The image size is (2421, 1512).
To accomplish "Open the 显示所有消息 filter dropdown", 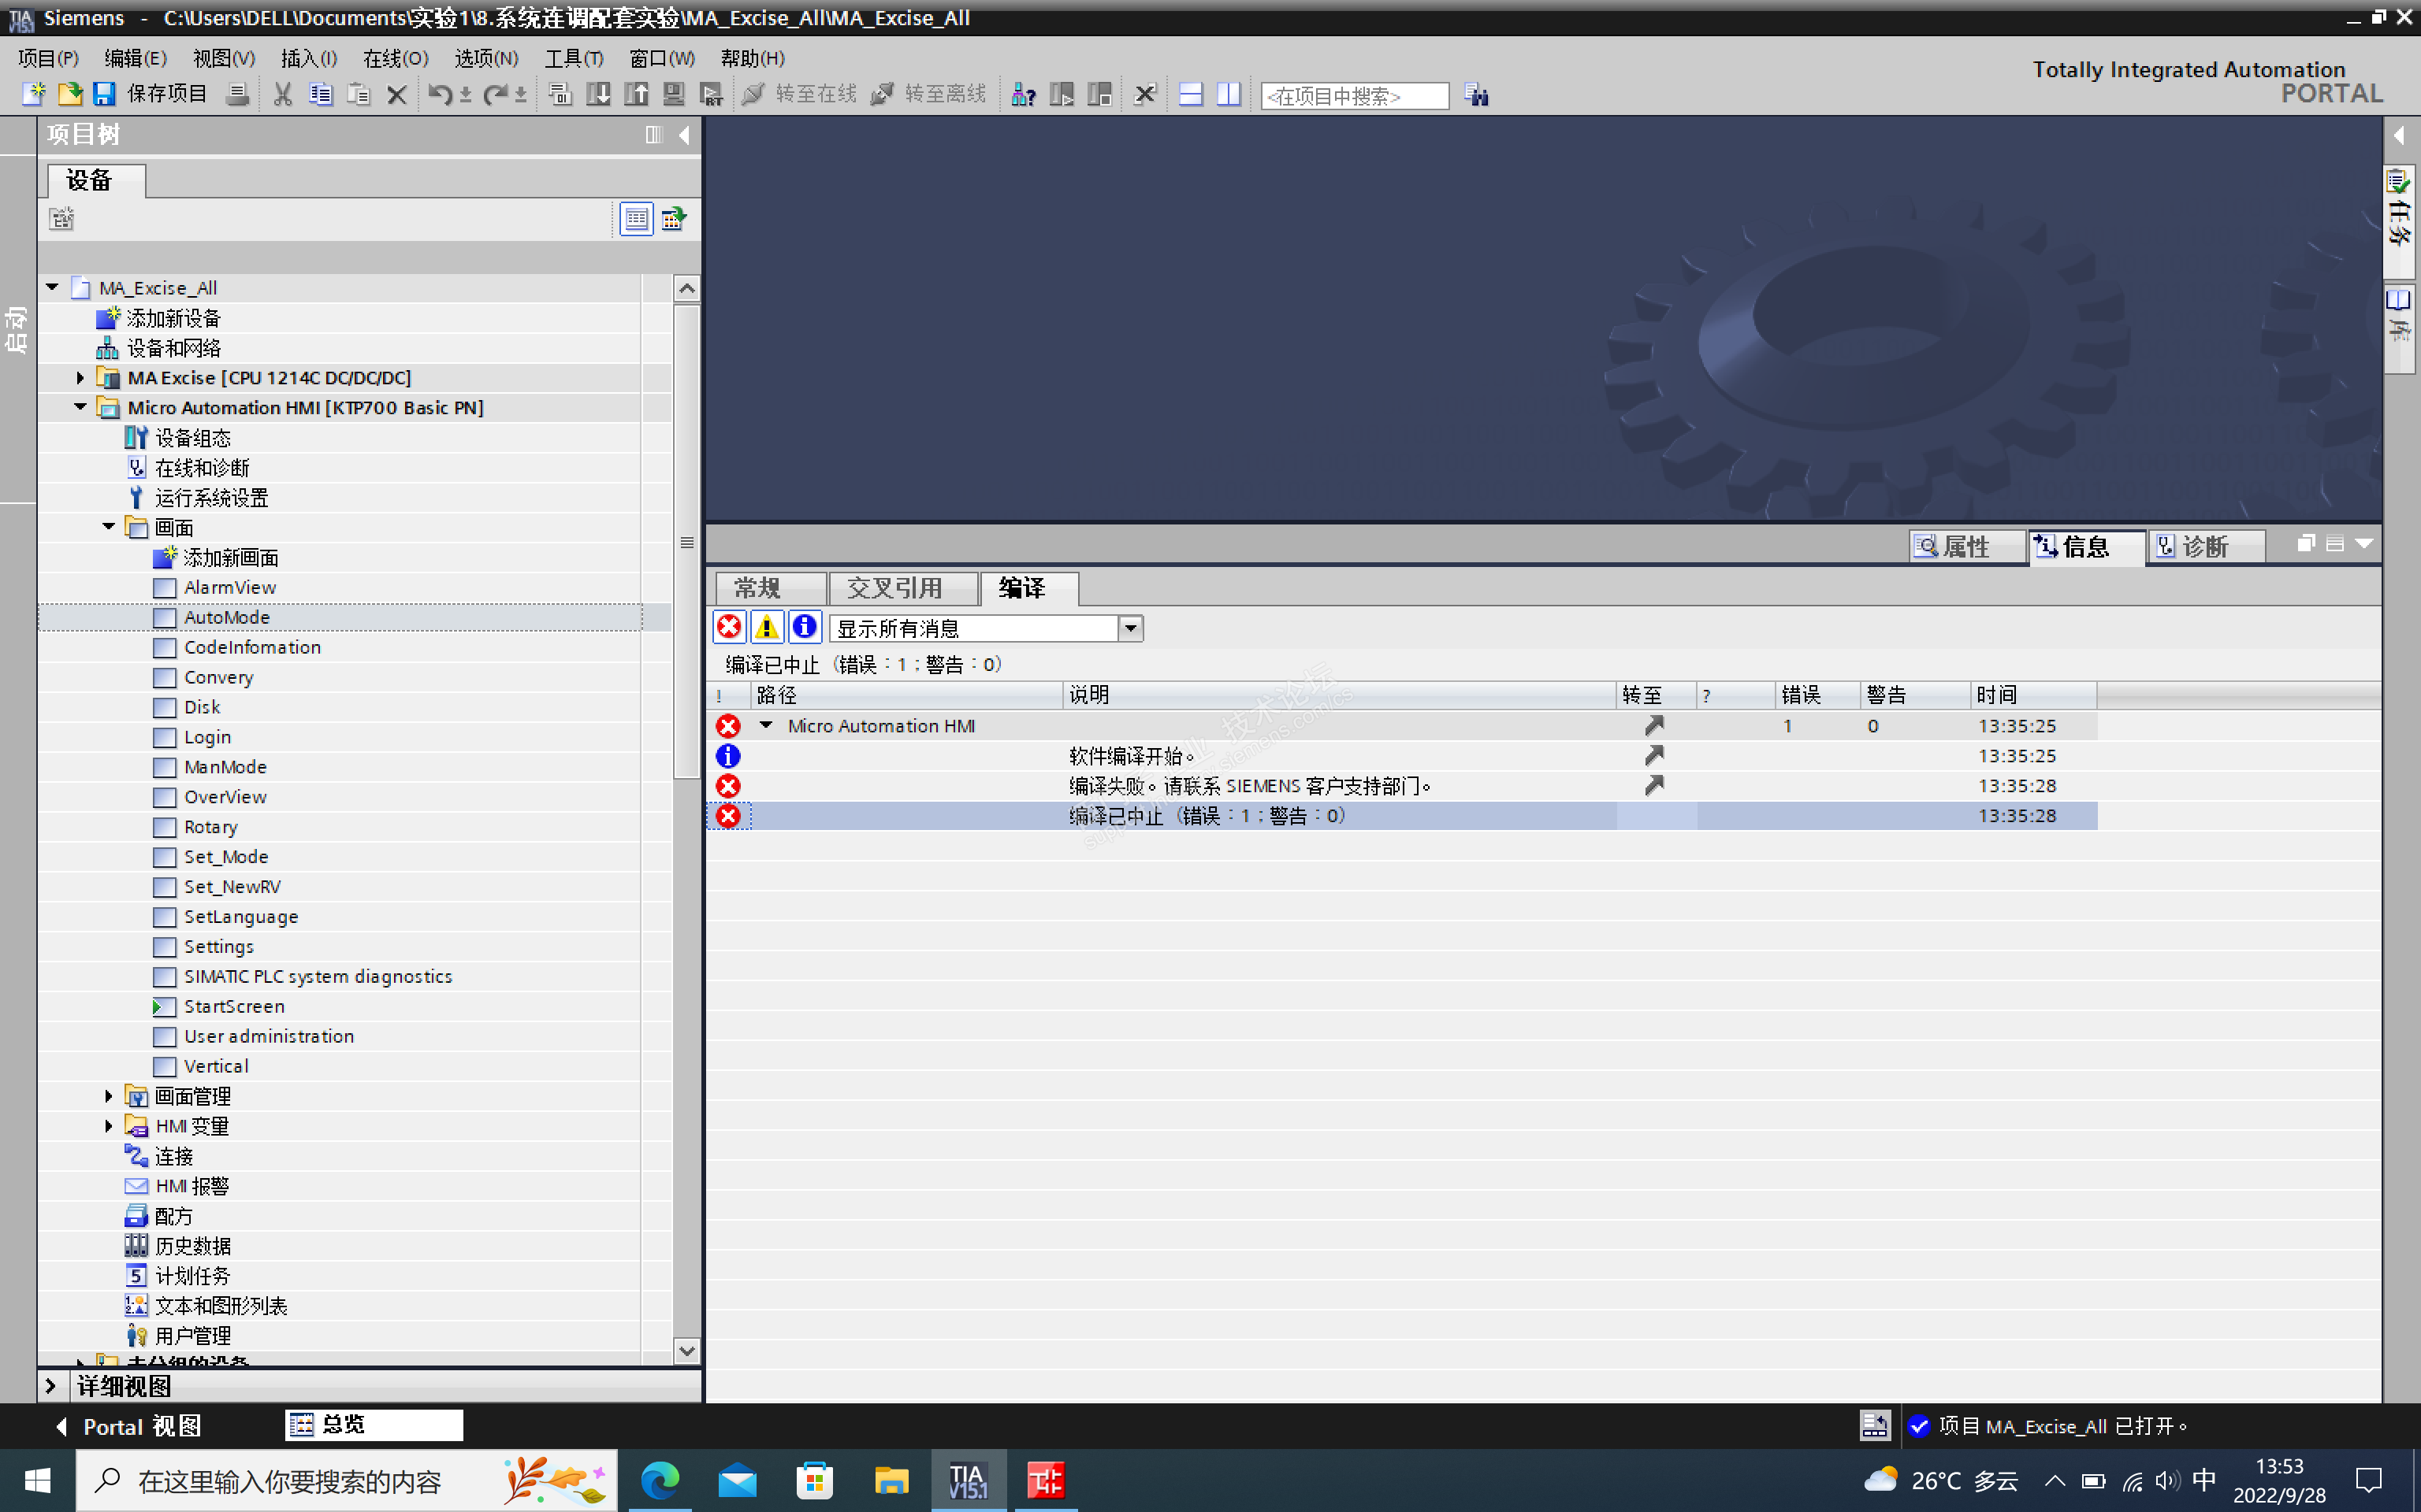I will [1130, 628].
